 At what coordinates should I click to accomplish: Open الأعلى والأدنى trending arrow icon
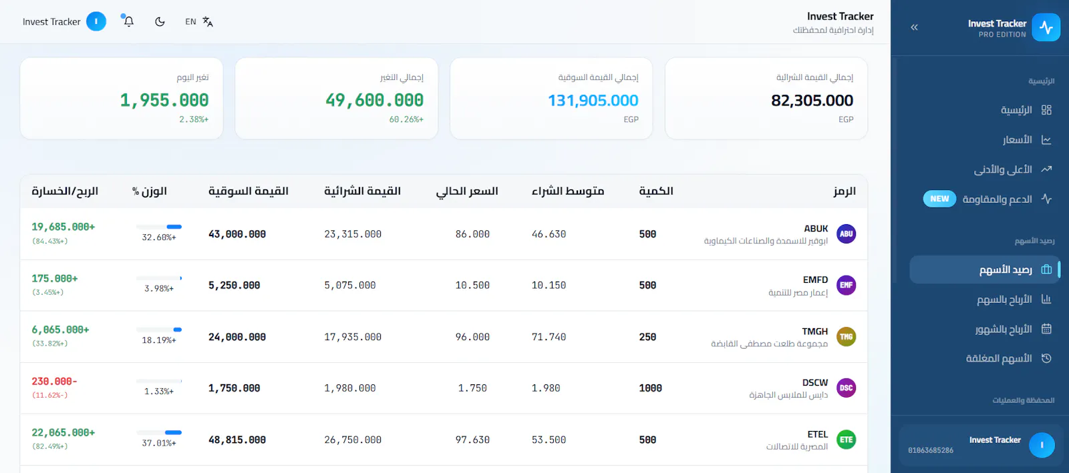point(1046,169)
